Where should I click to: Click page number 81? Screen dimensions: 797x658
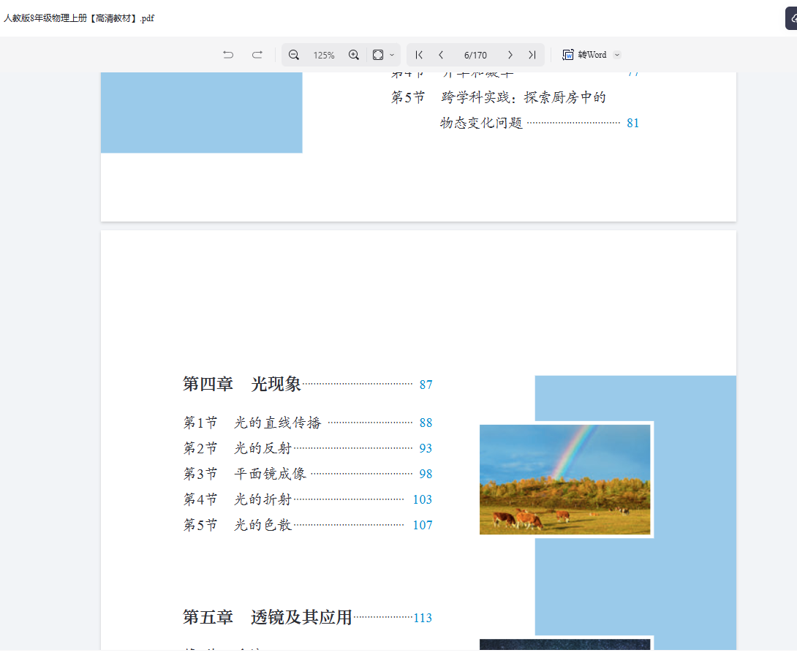pos(632,124)
